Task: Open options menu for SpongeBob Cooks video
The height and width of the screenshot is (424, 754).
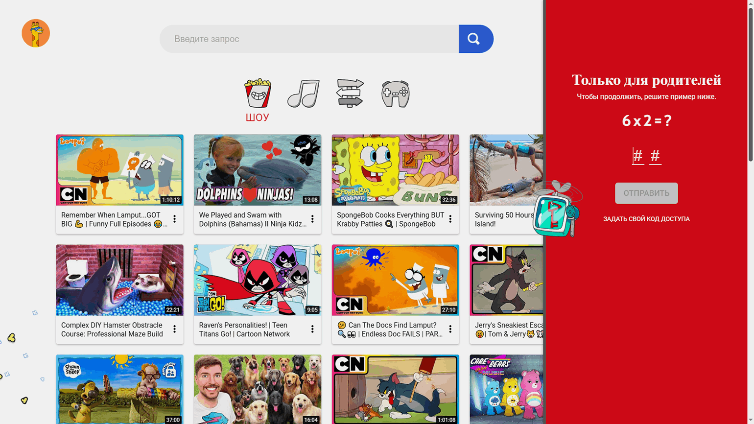Action: 450,219
